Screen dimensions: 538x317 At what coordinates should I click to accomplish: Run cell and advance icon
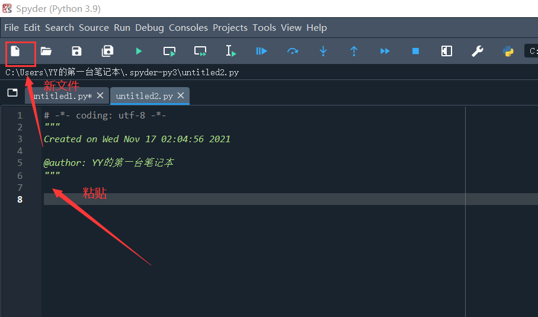(200, 52)
